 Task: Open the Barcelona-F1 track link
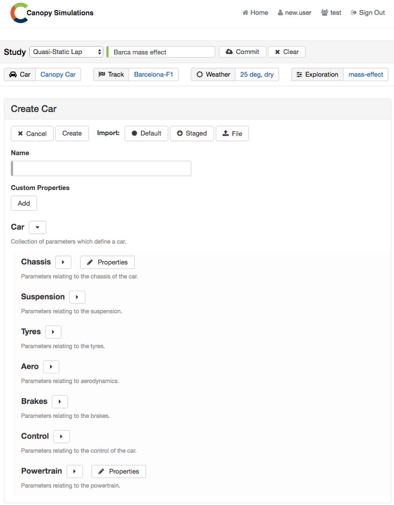[x=154, y=74]
